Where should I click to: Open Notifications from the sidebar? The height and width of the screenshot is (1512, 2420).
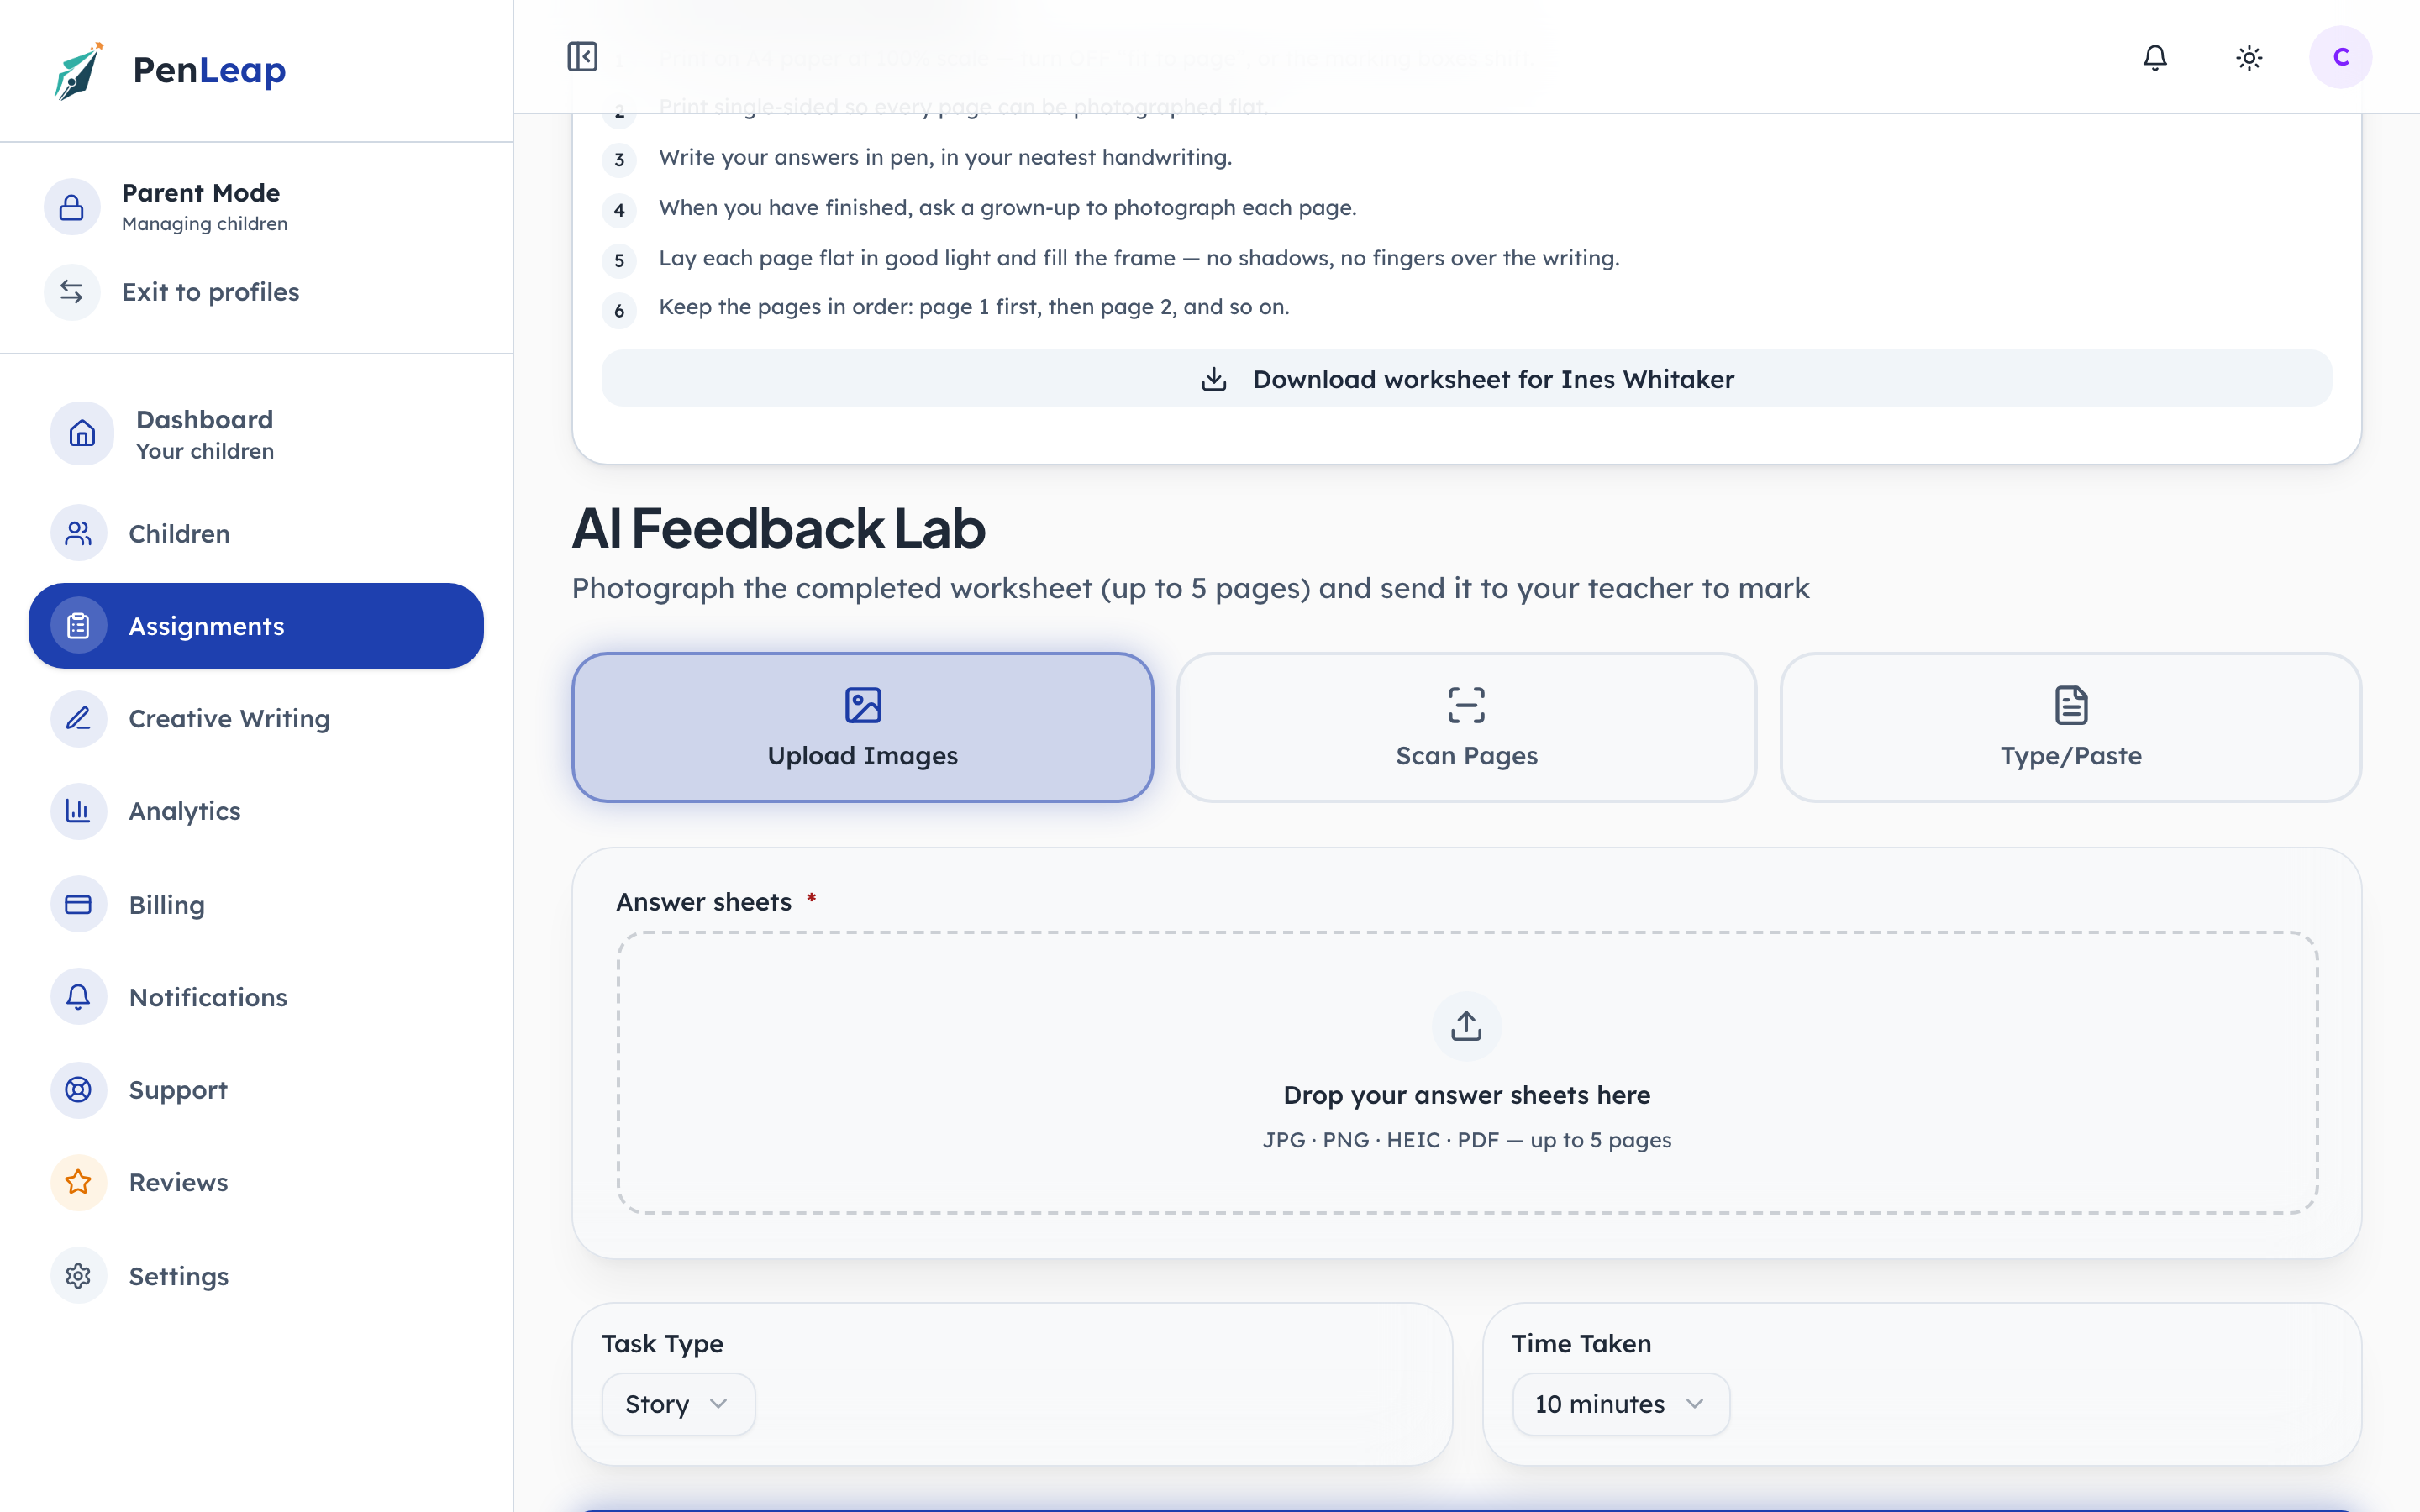256,996
